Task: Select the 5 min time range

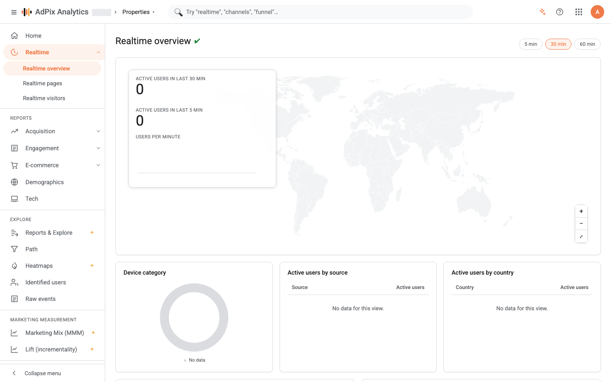Action: point(531,44)
